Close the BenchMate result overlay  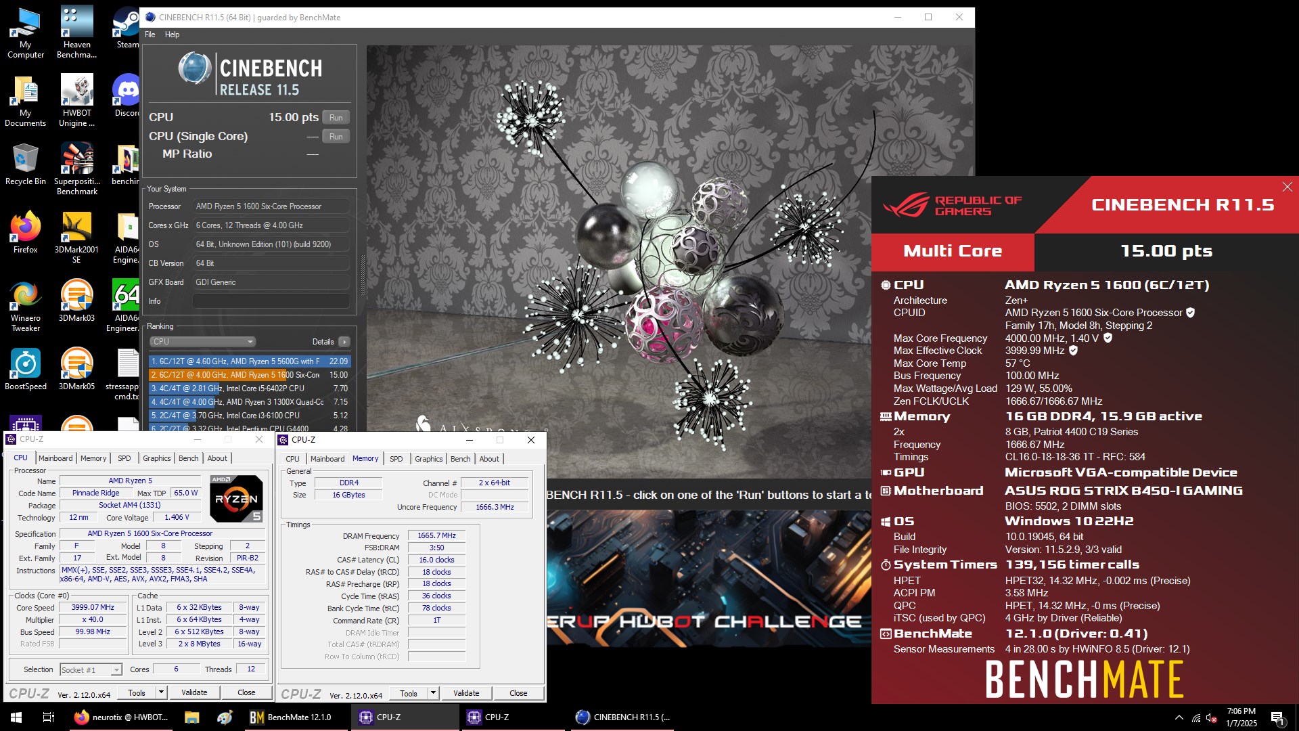[1287, 187]
